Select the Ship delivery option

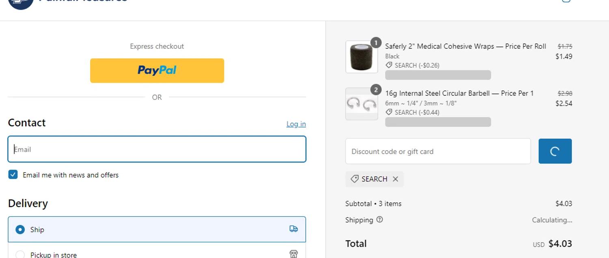click(20, 230)
